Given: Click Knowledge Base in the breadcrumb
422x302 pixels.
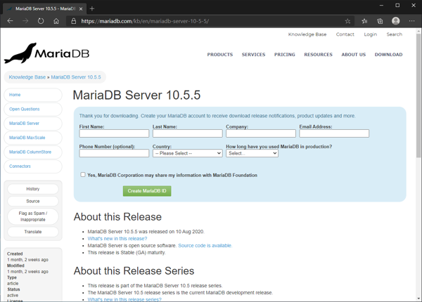Looking at the screenshot, I should point(27,77).
